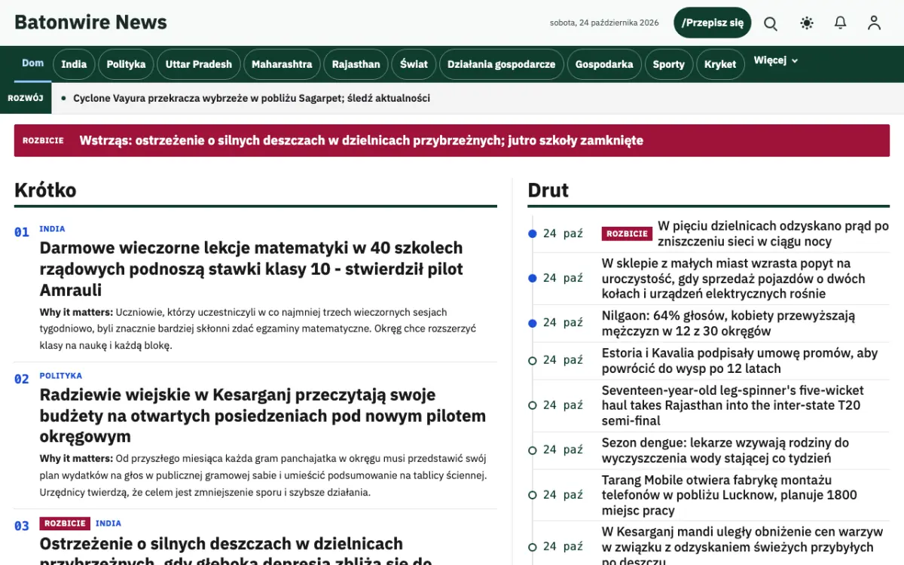Click the Drut section heading

tap(548, 190)
